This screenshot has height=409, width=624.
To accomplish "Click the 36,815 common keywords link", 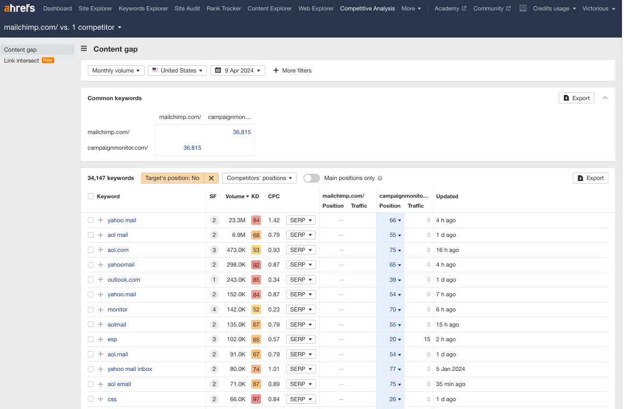I will point(242,132).
